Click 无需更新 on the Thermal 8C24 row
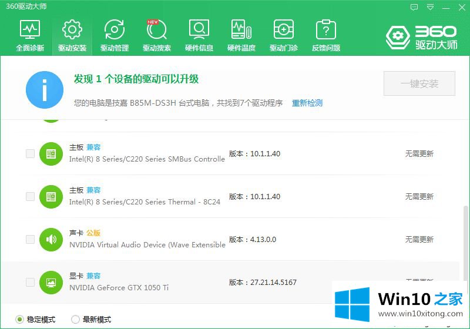 click(419, 197)
